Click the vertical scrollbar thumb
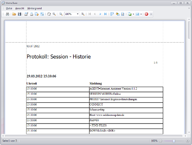Image resolution: width=192 pixels, height=145 pixels. 189,30
